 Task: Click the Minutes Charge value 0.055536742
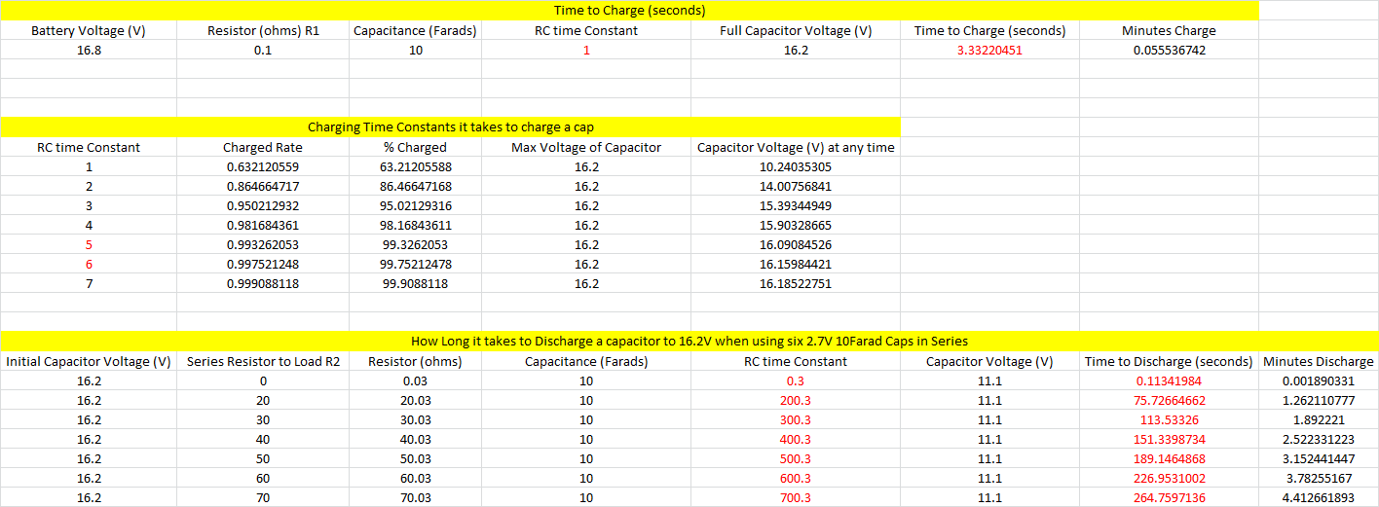tap(1169, 50)
